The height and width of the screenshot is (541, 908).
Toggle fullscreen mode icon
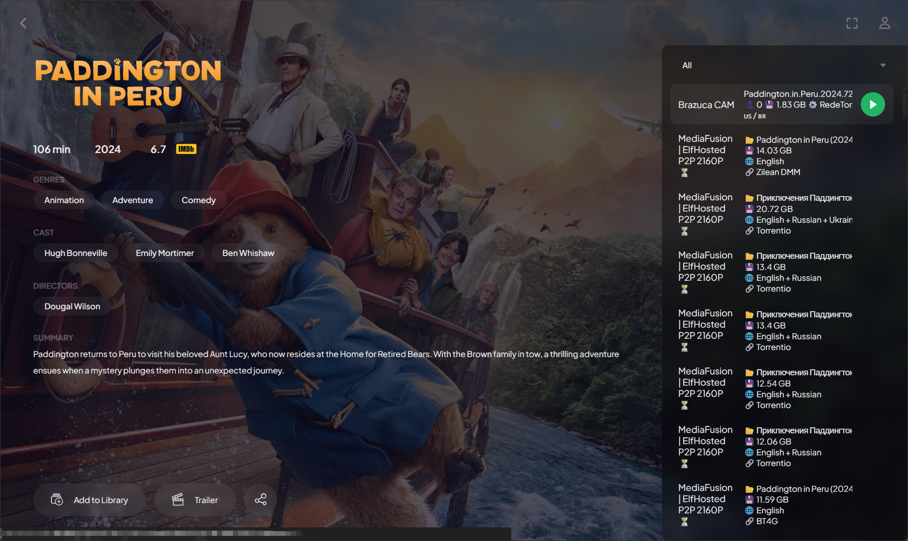[x=852, y=23]
